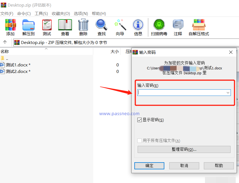Click the WinRAR title bar icon
239x183 pixels.
tap(4, 5)
